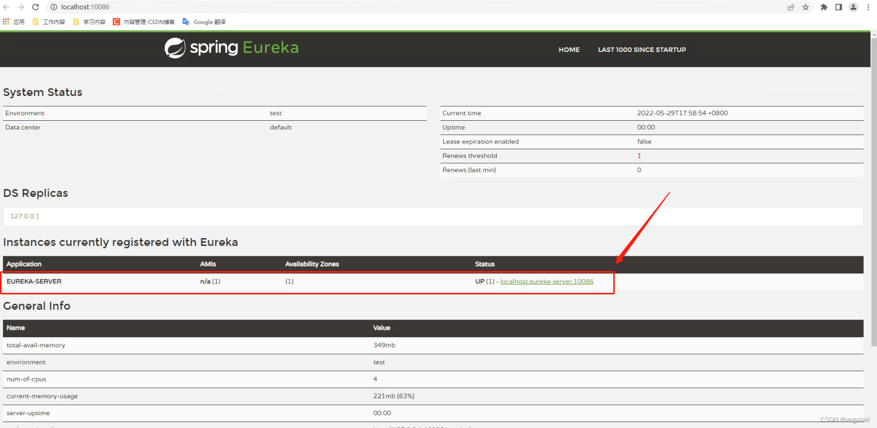
Task: Go to the HOME nav item
Action: 569,49
